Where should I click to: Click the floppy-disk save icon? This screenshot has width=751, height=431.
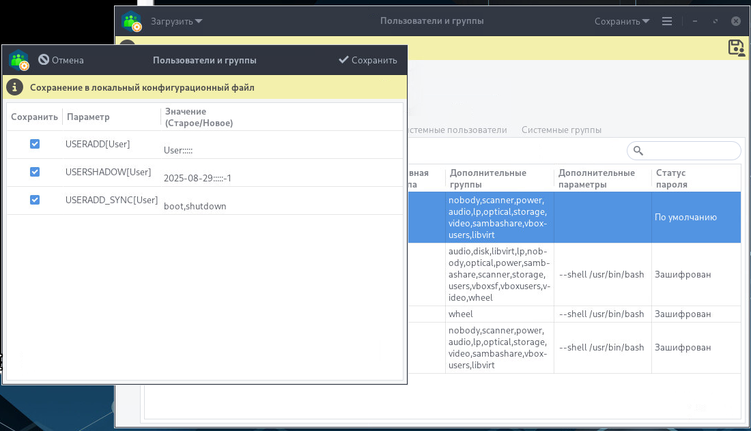[736, 48]
